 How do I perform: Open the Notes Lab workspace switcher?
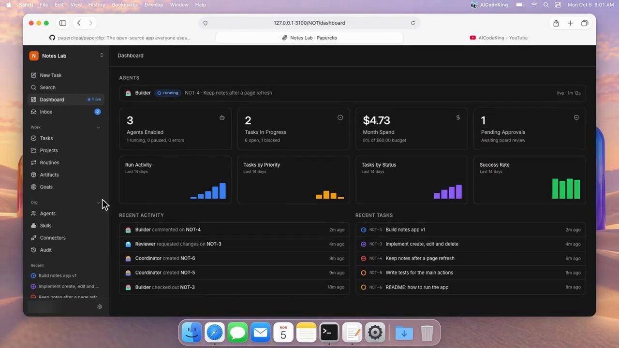point(66,56)
